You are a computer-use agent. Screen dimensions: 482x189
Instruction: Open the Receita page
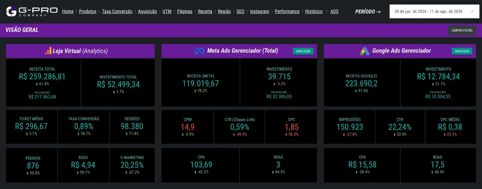205,11
